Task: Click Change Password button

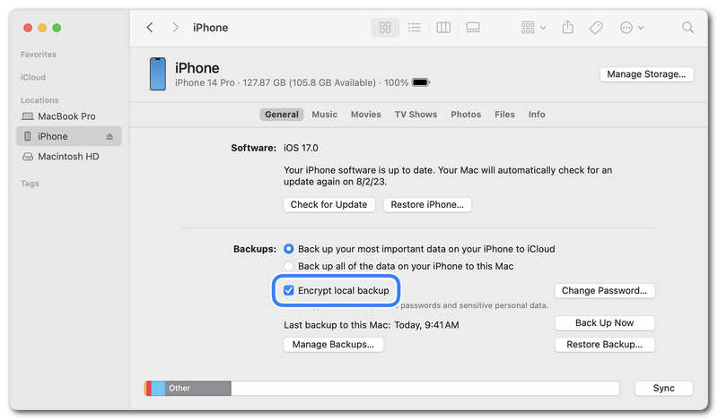Action: 604,291
